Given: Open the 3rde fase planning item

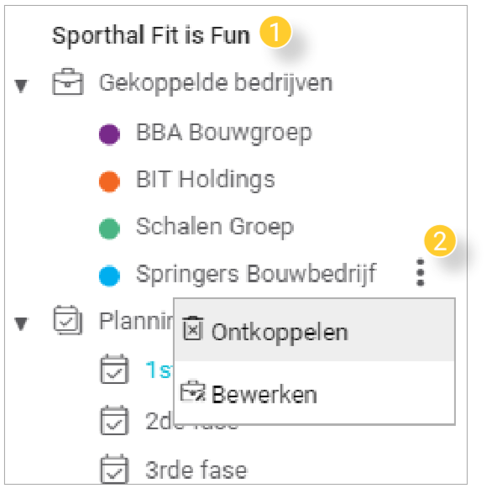Looking at the screenshot, I should click(x=196, y=470).
